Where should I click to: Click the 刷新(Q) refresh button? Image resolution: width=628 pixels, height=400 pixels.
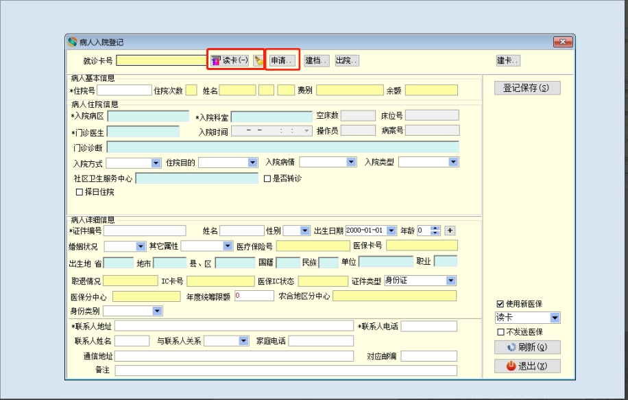click(527, 347)
